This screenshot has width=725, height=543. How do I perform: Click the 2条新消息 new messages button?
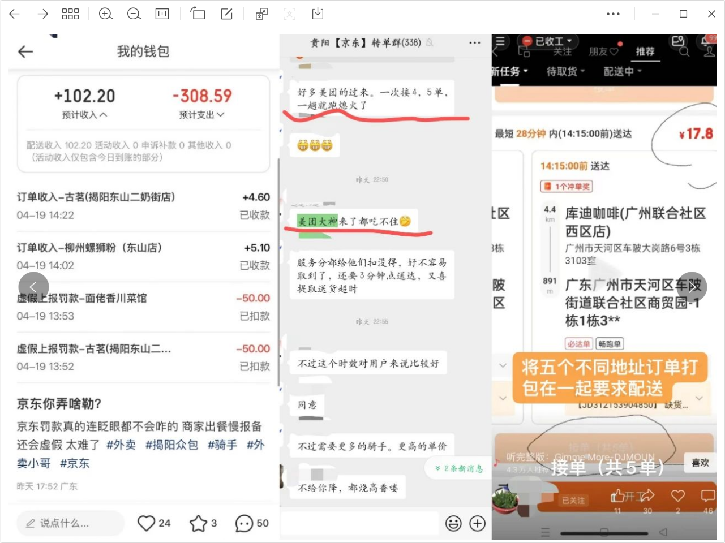[459, 468]
